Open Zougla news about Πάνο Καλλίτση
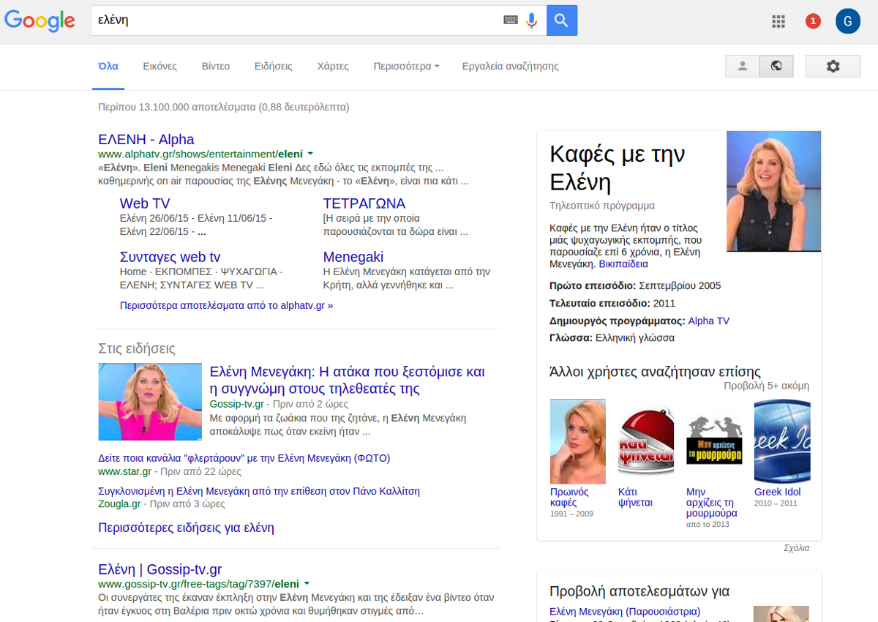 [x=259, y=491]
